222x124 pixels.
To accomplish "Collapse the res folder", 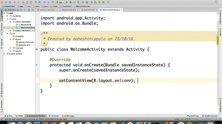I will pos(7,33).
